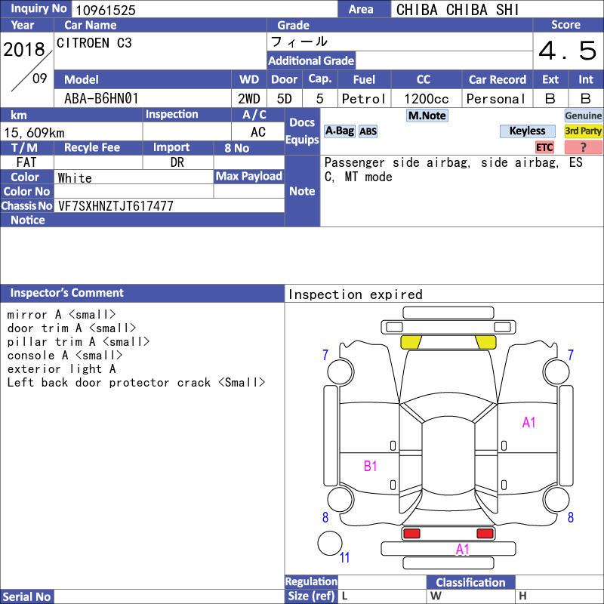
Task: Click the Inspection expired text
Action: coord(355,294)
